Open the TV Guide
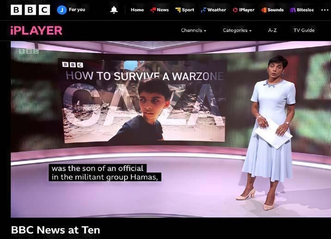Image resolution: width=331 pixels, height=239 pixels. [304, 30]
